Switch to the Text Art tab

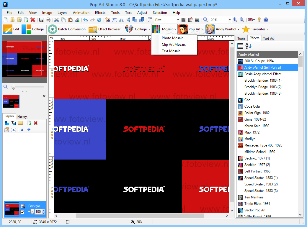(x=268, y=39)
